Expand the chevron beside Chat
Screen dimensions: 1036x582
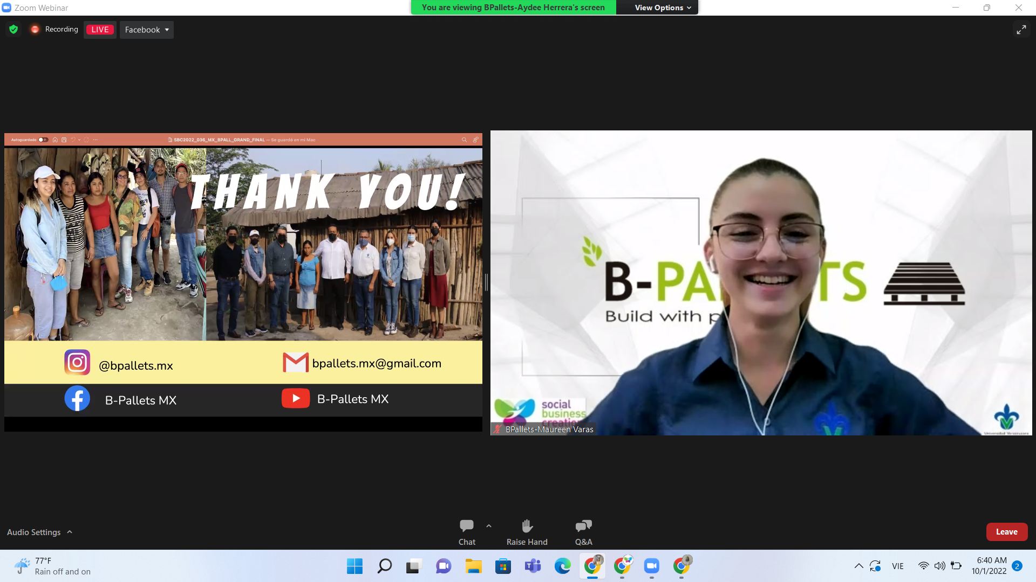(x=489, y=526)
